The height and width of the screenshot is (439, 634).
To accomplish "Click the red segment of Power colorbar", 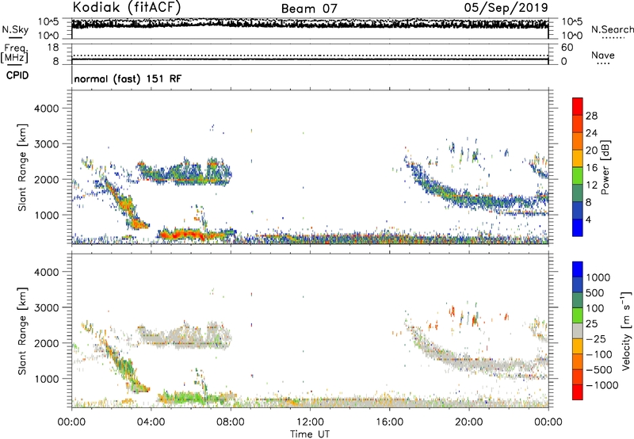I will [578, 107].
